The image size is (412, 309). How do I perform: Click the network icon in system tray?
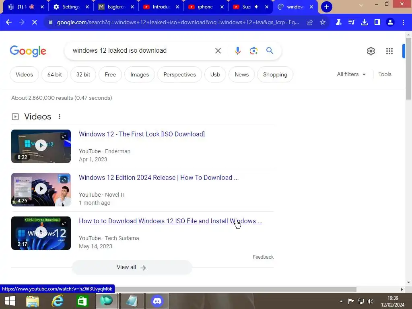361,301
